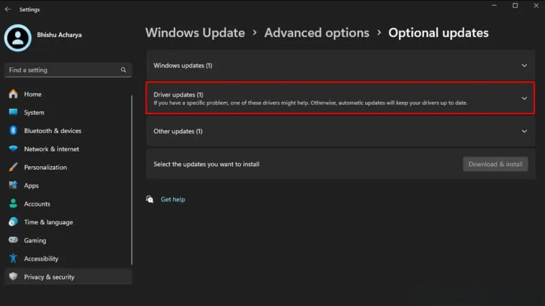
Task: Click the Bluetooth & devices icon
Action: click(13, 131)
